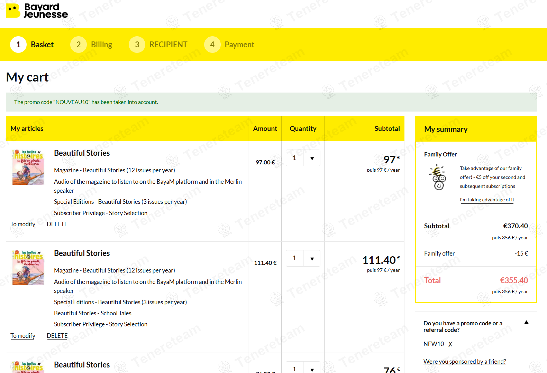Select step 1 Basket
The height and width of the screenshot is (373, 547).
(x=32, y=45)
